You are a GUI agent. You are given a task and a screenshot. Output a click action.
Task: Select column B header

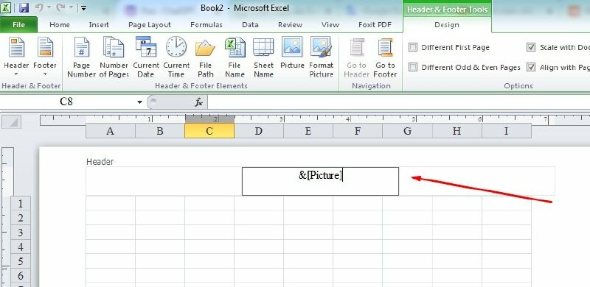tap(160, 131)
